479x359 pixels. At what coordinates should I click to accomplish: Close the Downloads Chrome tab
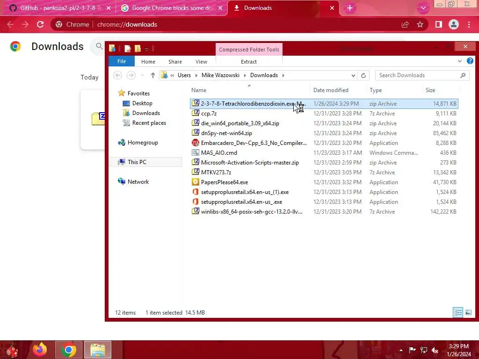[332, 8]
